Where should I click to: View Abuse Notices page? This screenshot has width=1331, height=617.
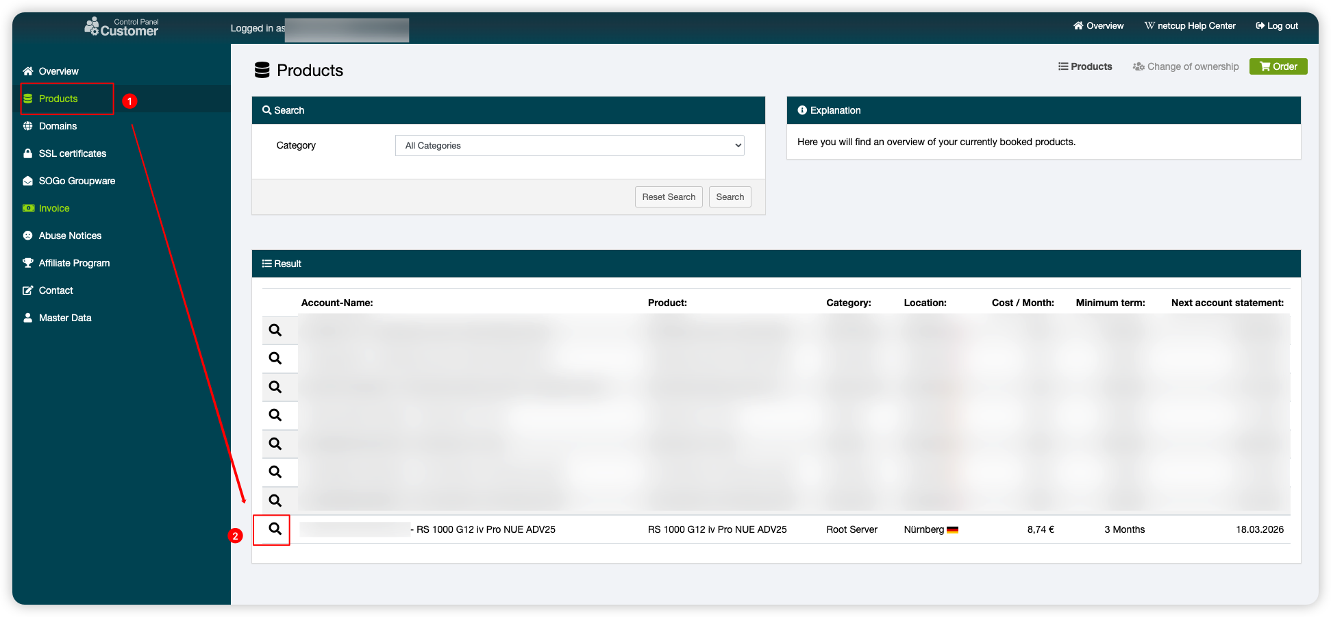70,236
